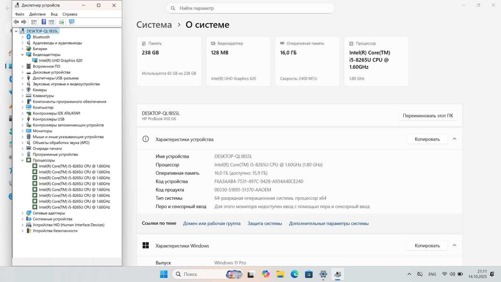Select the Компьютер tree item
Viewport: 501px width, 282px height.
tap(43, 107)
